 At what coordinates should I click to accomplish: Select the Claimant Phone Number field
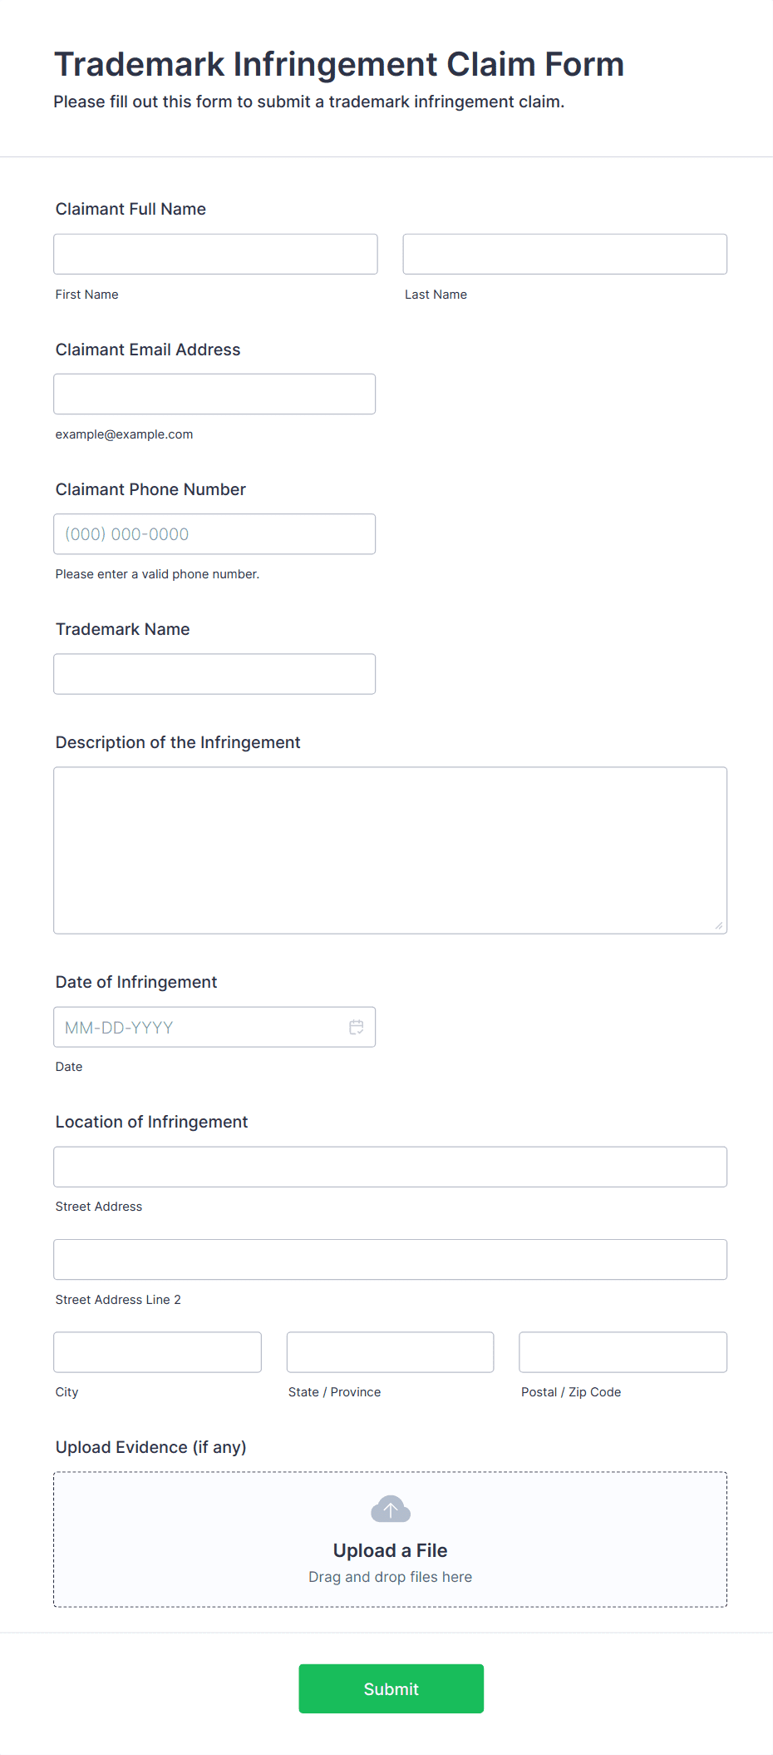click(x=214, y=533)
